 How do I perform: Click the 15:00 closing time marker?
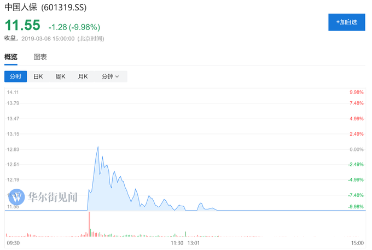pos(357,243)
